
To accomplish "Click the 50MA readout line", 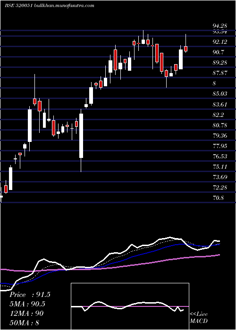I will [x=25, y=323].
